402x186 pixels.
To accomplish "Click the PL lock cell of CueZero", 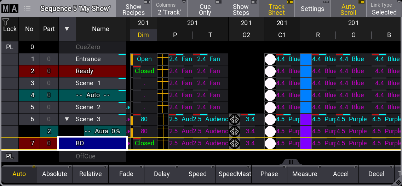I will coord(10,47).
